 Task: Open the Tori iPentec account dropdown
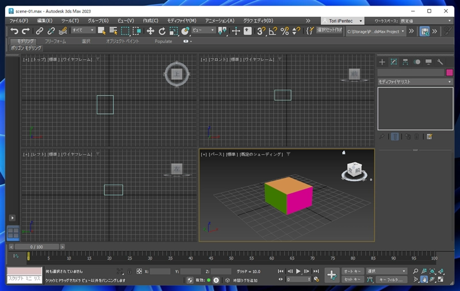342,21
